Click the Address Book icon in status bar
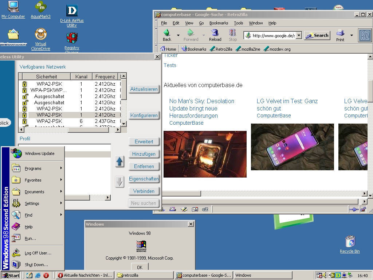This screenshot has width=373, height=280. (x=195, y=209)
